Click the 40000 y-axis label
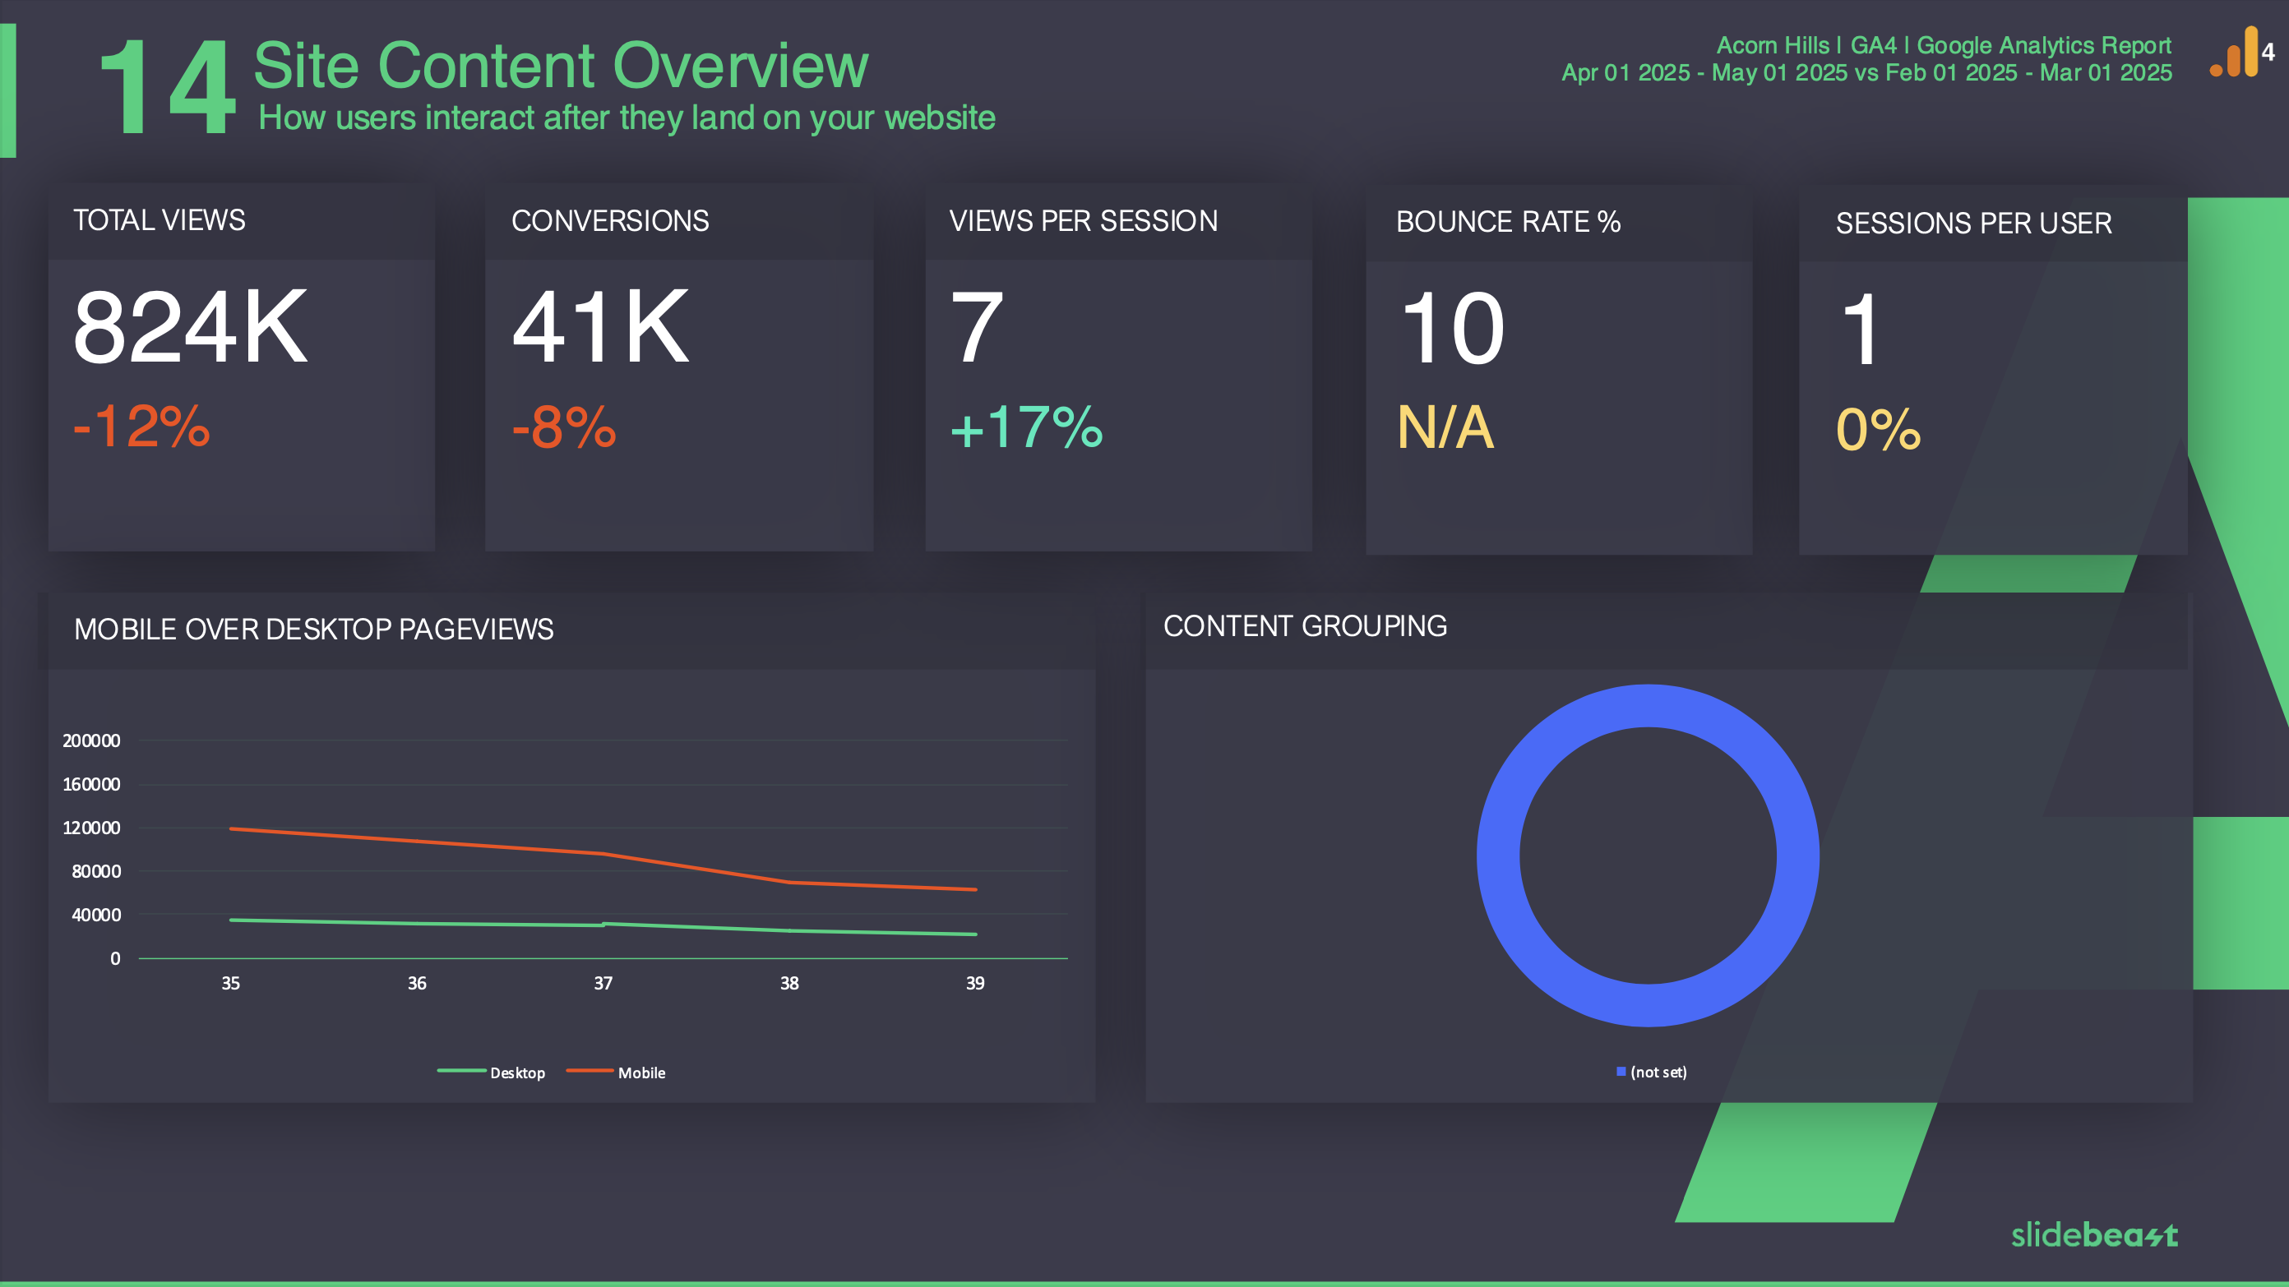The height and width of the screenshot is (1287, 2289). click(x=96, y=915)
